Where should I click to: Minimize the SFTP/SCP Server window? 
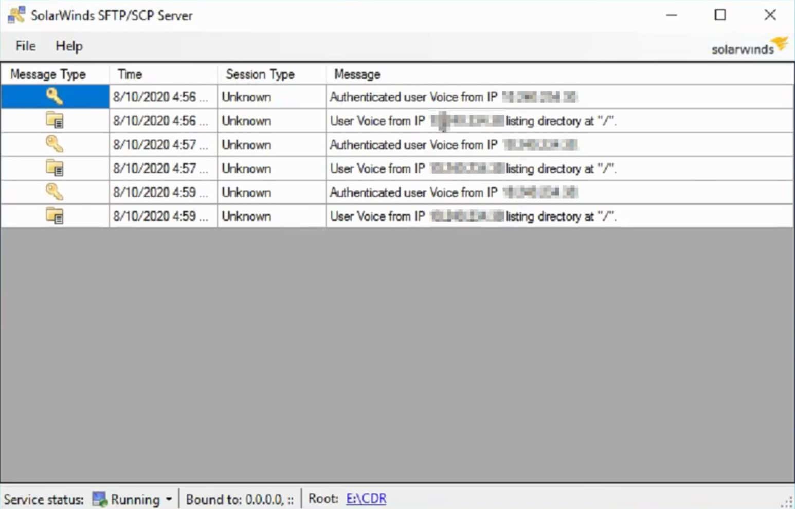(x=671, y=15)
